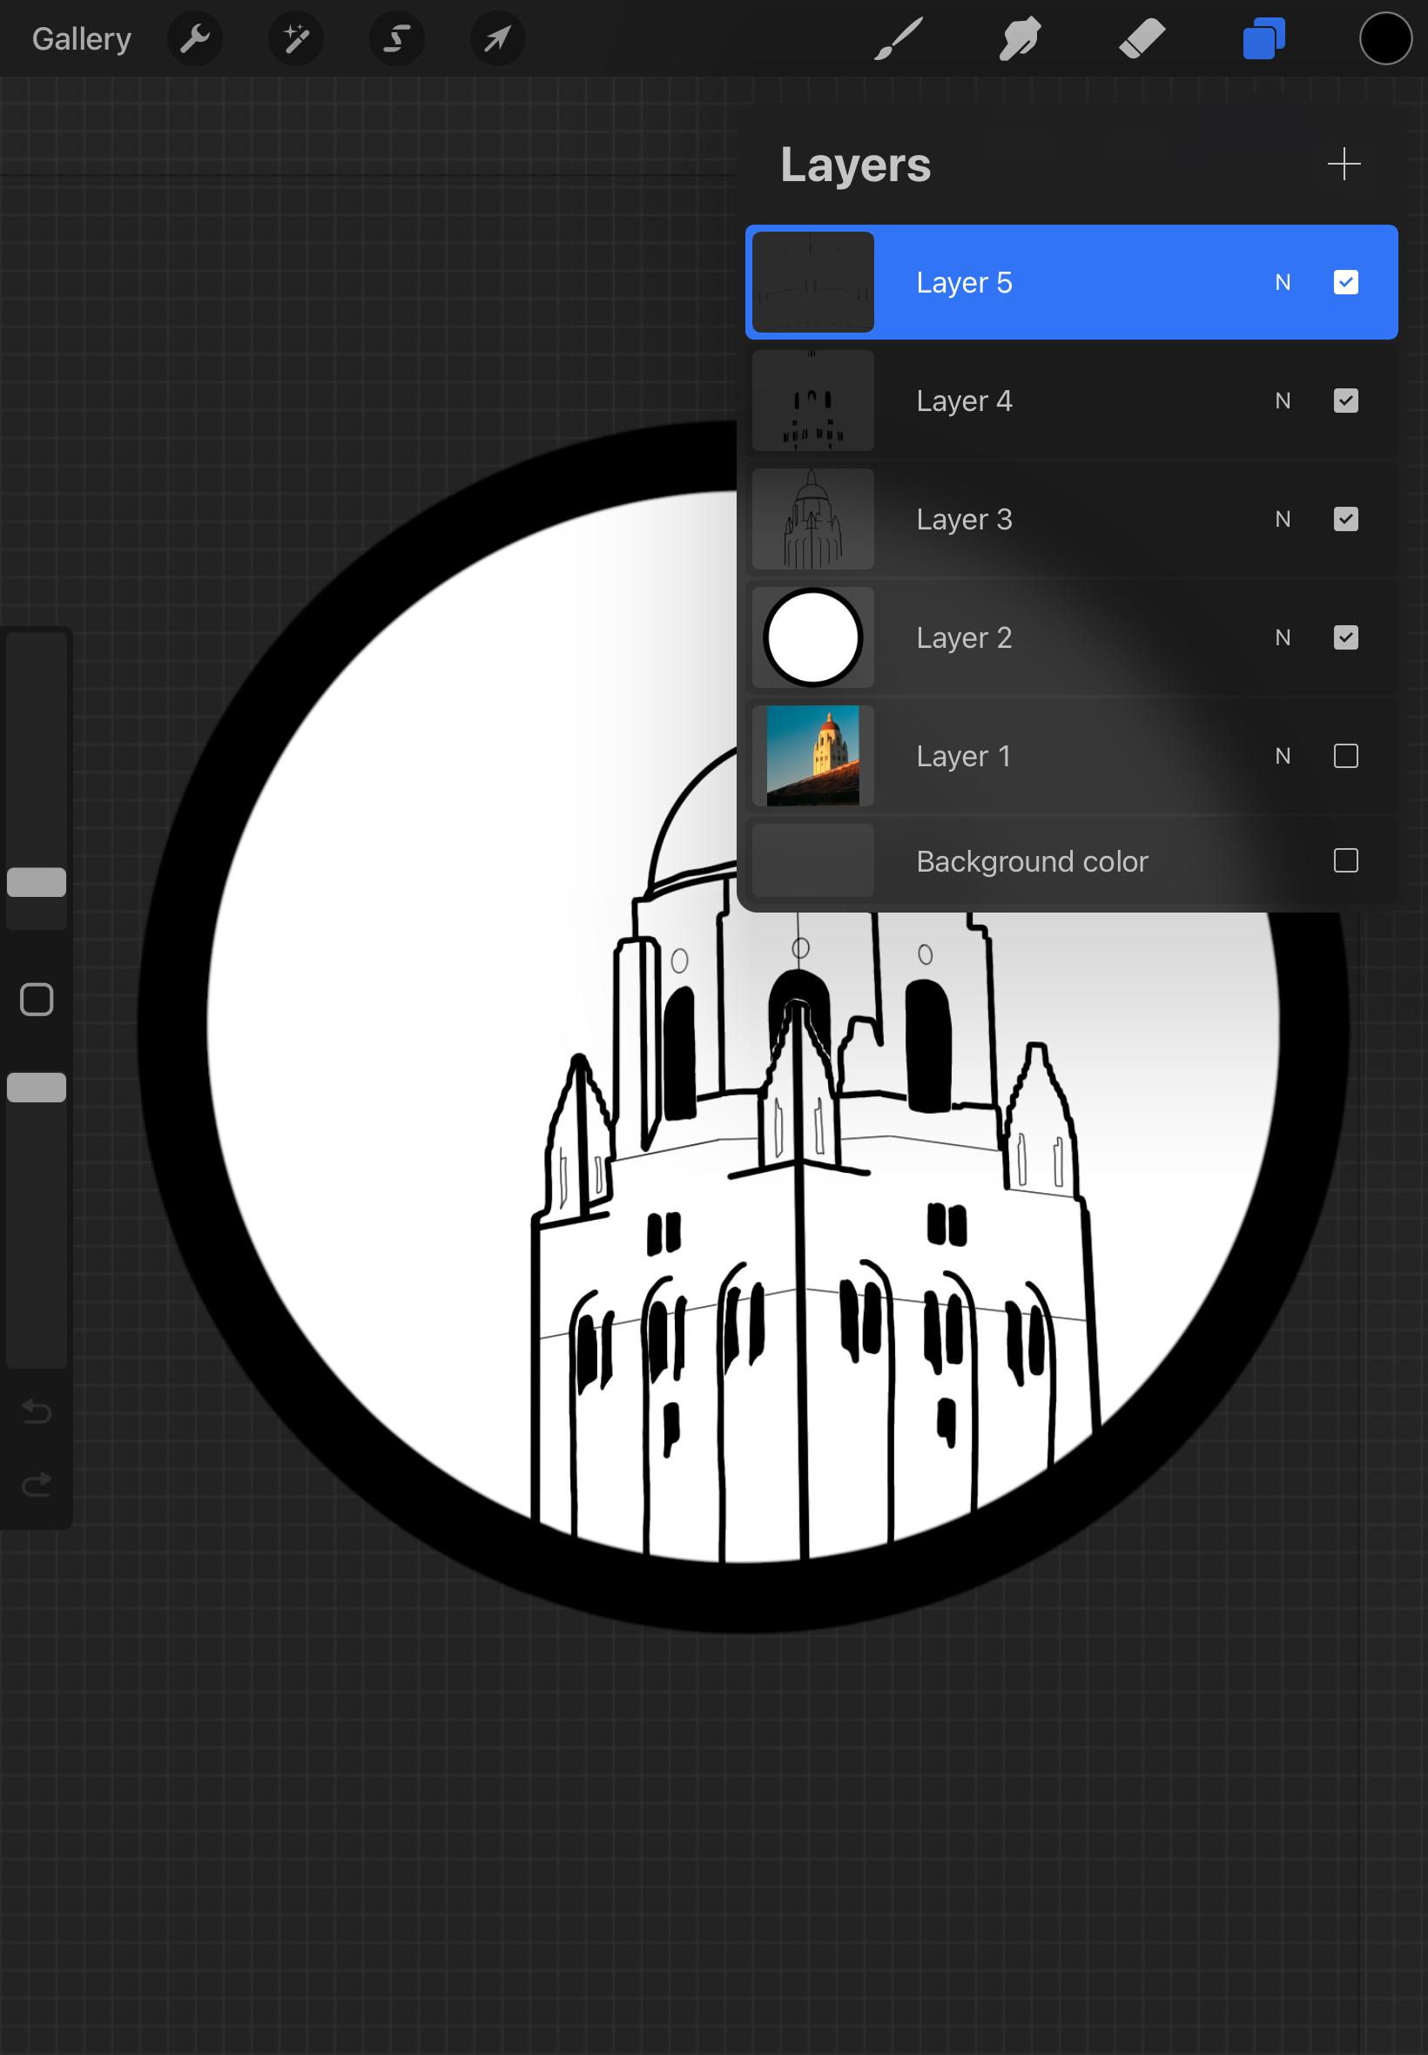Toggle off Layer 2 visibility

(1345, 637)
